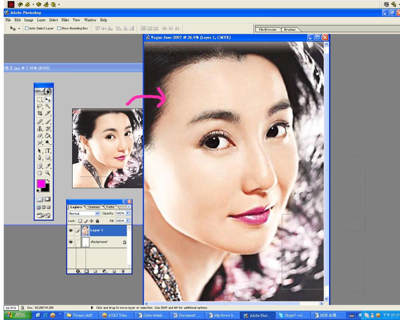
Task: Select the History Brush tool
Action: pos(48,128)
